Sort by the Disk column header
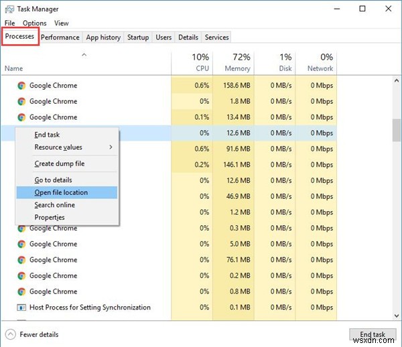 tap(275, 63)
